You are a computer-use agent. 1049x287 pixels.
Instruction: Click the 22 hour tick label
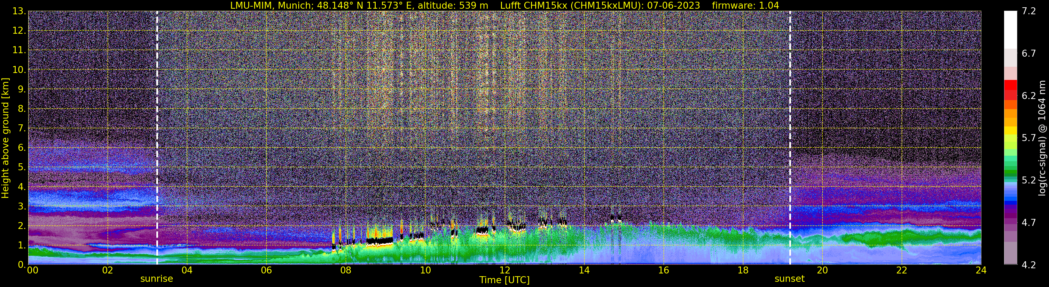[902, 270]
